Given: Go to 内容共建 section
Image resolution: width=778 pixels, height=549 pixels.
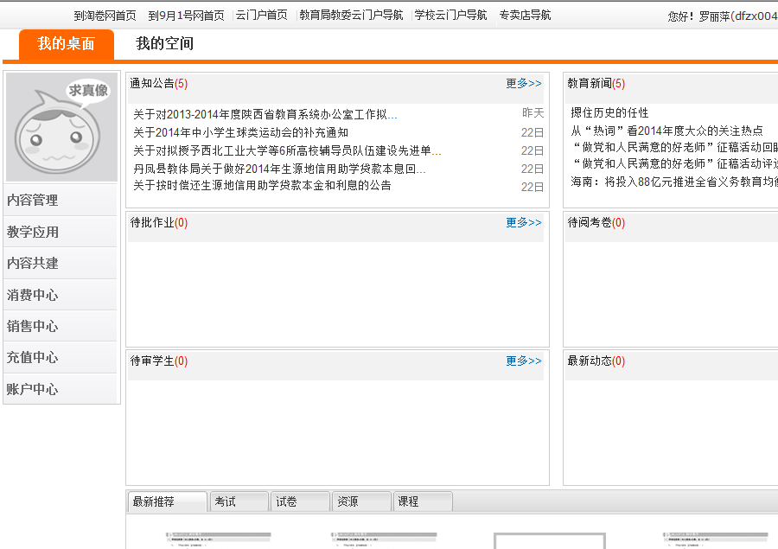Looking at the screenshot, I should [33, 264].
